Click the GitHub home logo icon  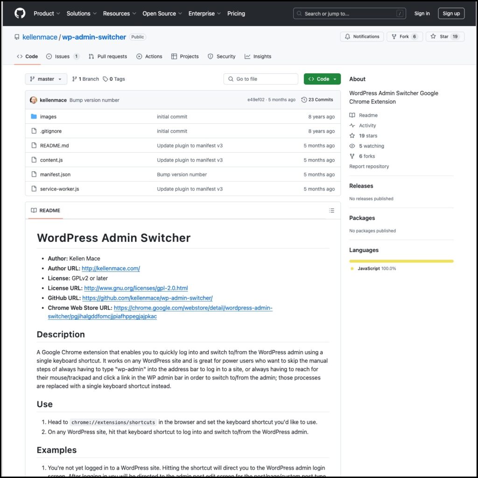19,13
